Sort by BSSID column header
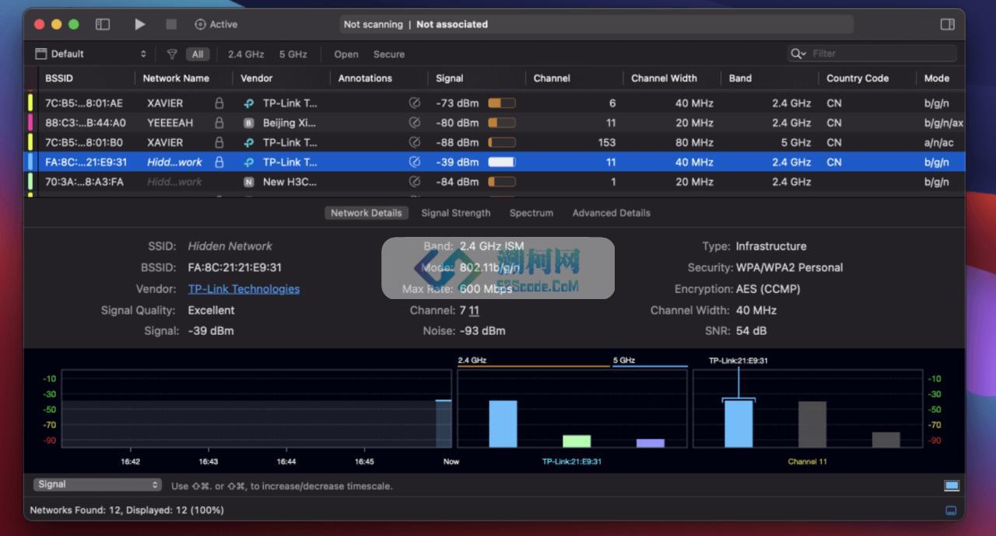 59,78
